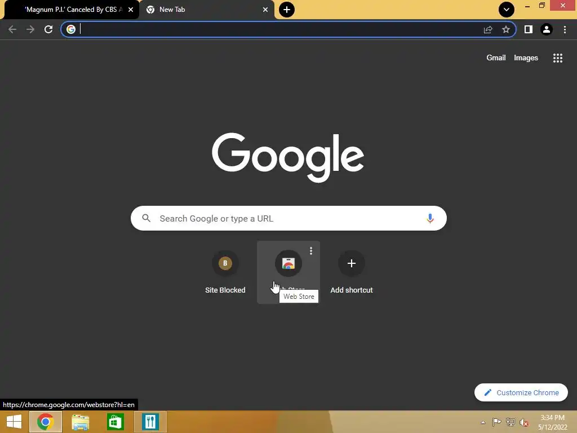Close the Magnum P.I. tab
The width and height of the screenshot is (577, 433).
[x=131, y=10]
